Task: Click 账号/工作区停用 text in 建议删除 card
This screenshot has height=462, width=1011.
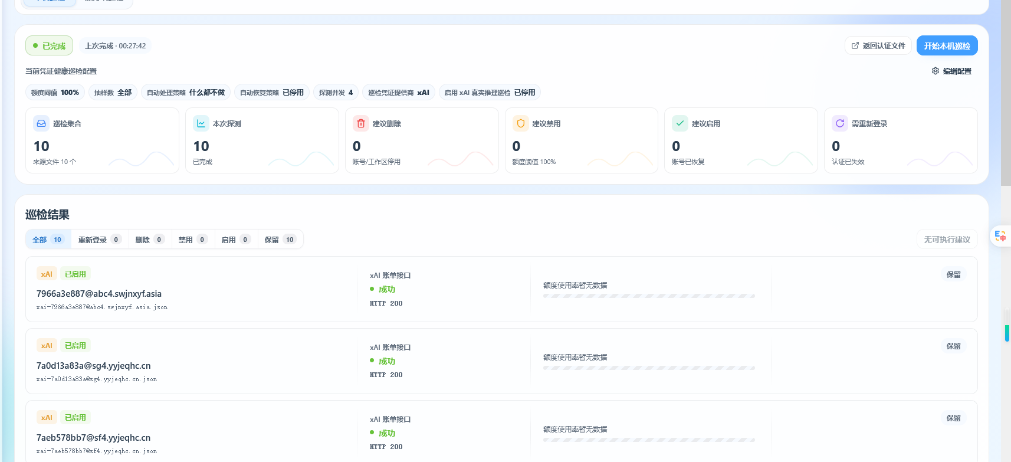Action: point(376,162)
